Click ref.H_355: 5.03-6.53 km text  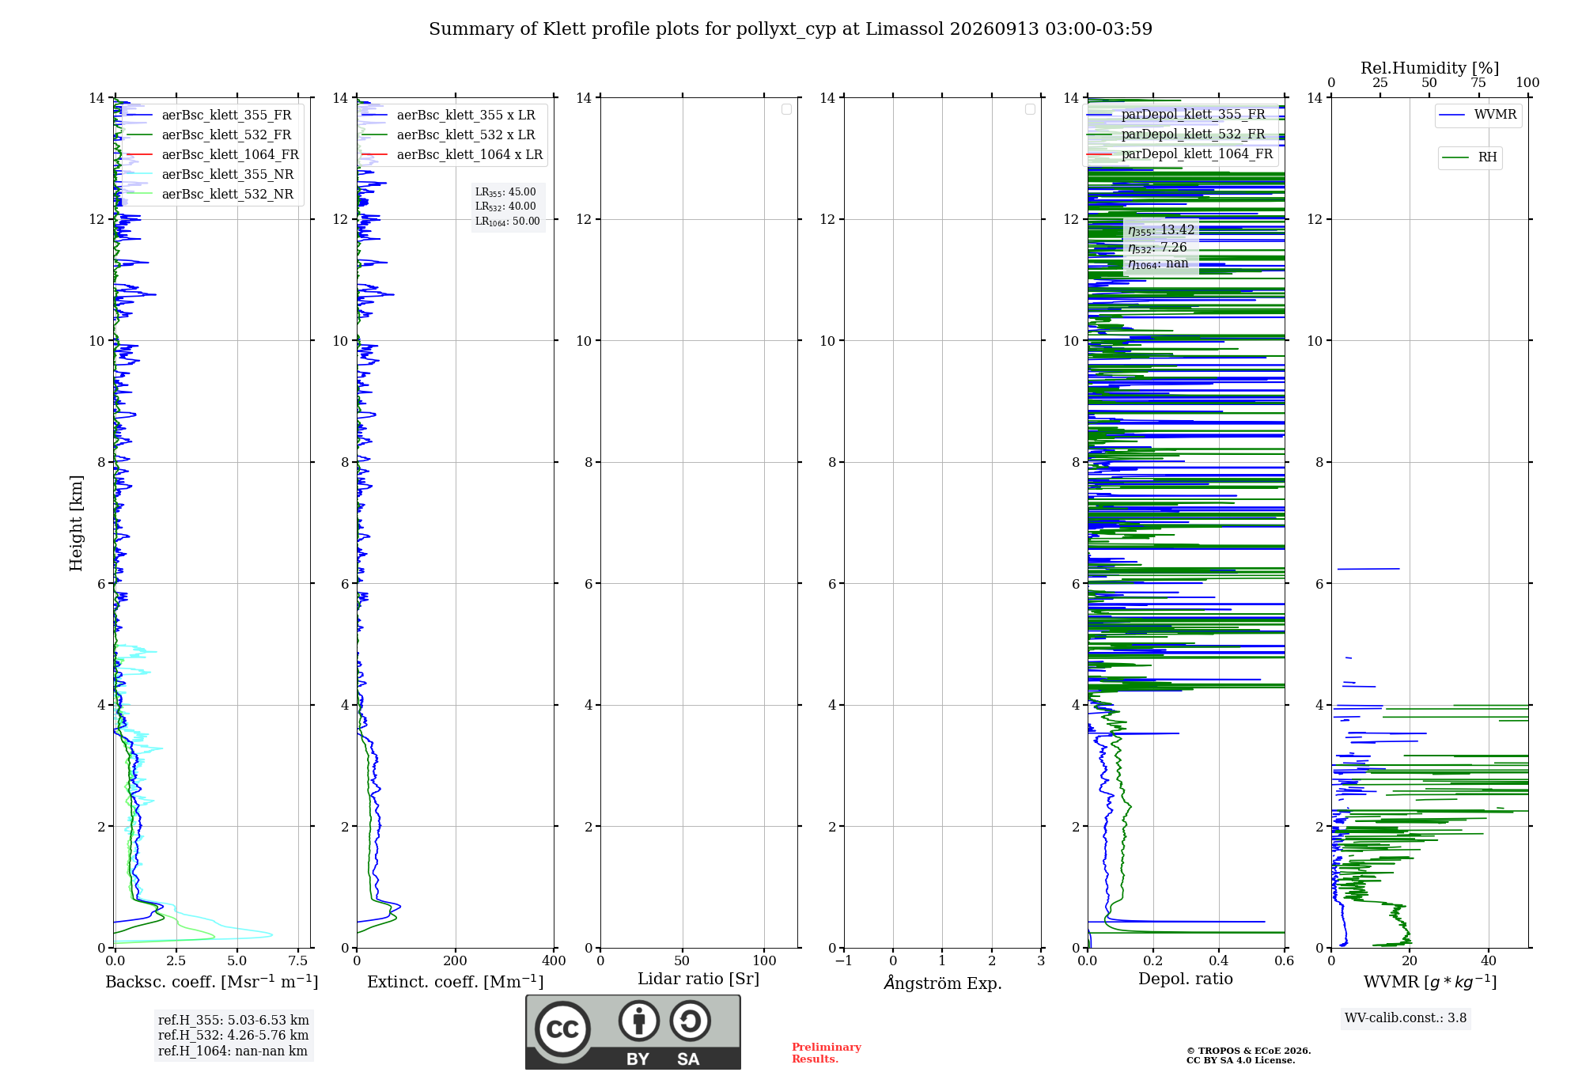[233, 1021]
